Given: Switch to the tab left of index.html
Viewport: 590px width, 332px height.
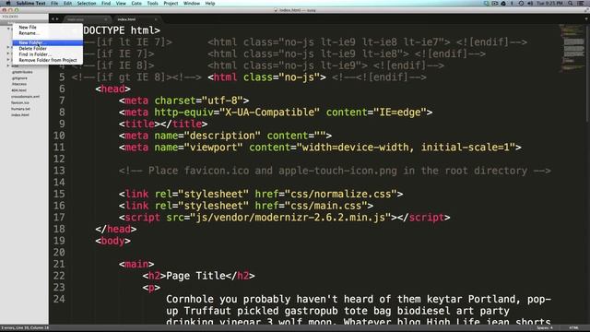Looking at the screenshot, I should [x=87, y=19].
